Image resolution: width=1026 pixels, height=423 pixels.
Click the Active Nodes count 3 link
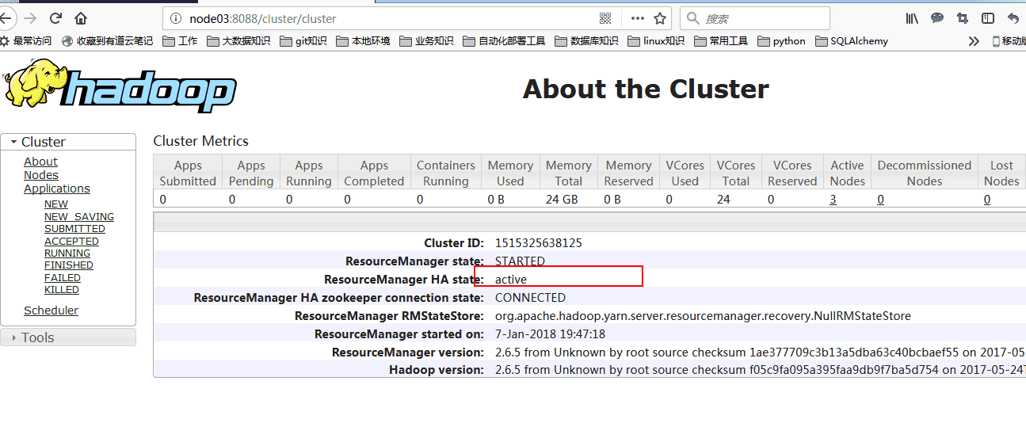[x=833, y=200]
